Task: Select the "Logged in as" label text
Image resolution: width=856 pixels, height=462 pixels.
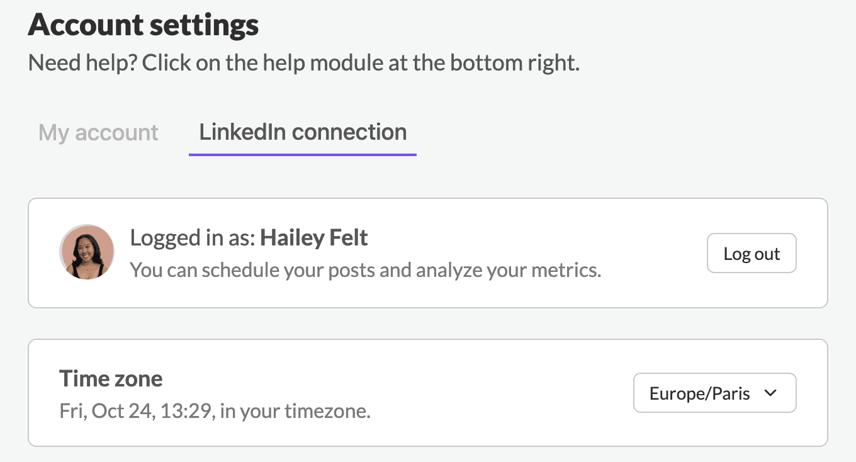Action: click(x=193, y=238)
